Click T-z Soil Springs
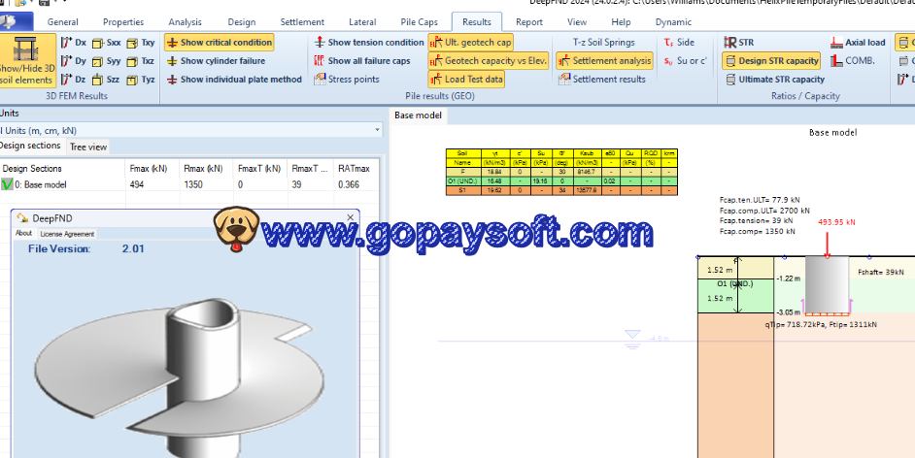915x458 pixels. [x=604, y=43]
